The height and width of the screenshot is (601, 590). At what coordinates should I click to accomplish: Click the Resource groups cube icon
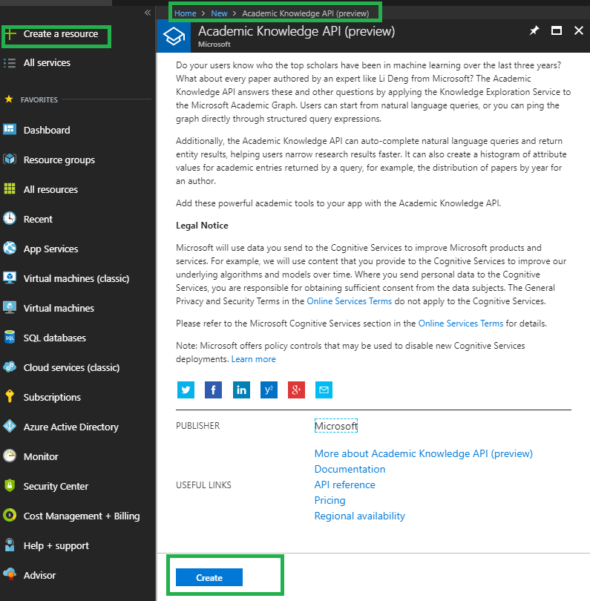(10, 159)
